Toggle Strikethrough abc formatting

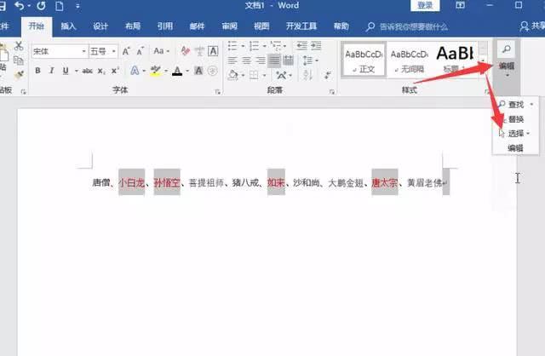click(87, 71)
